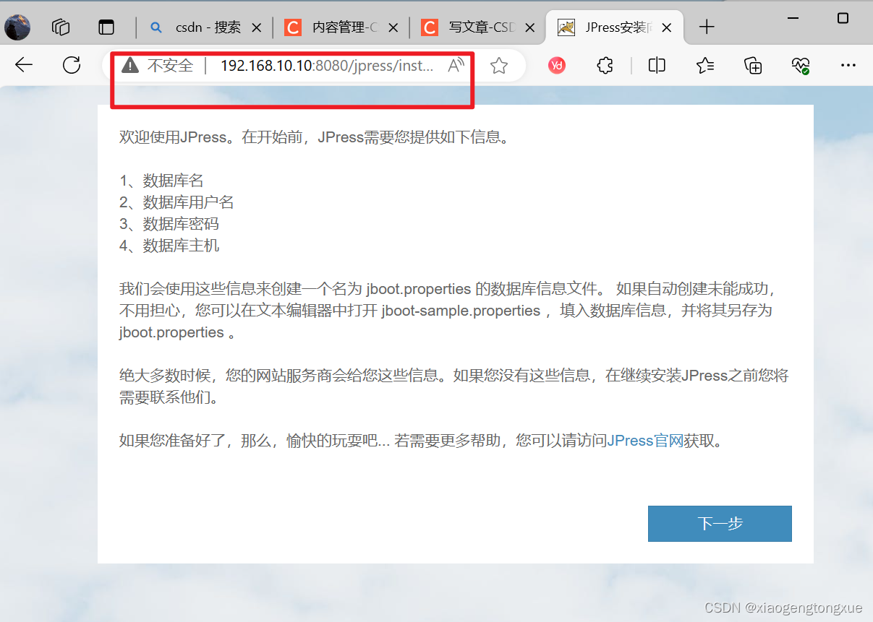Open a new tab with the plus button
873x622 pixels.
[707, 27]
